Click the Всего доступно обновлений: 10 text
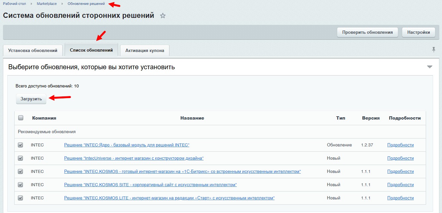This screenshot has height=213, width=442. [47, 86]
